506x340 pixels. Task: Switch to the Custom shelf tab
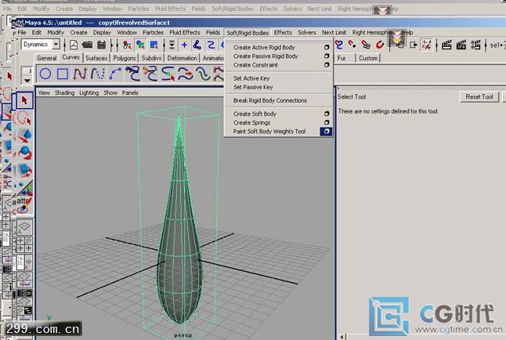[368, 58]
